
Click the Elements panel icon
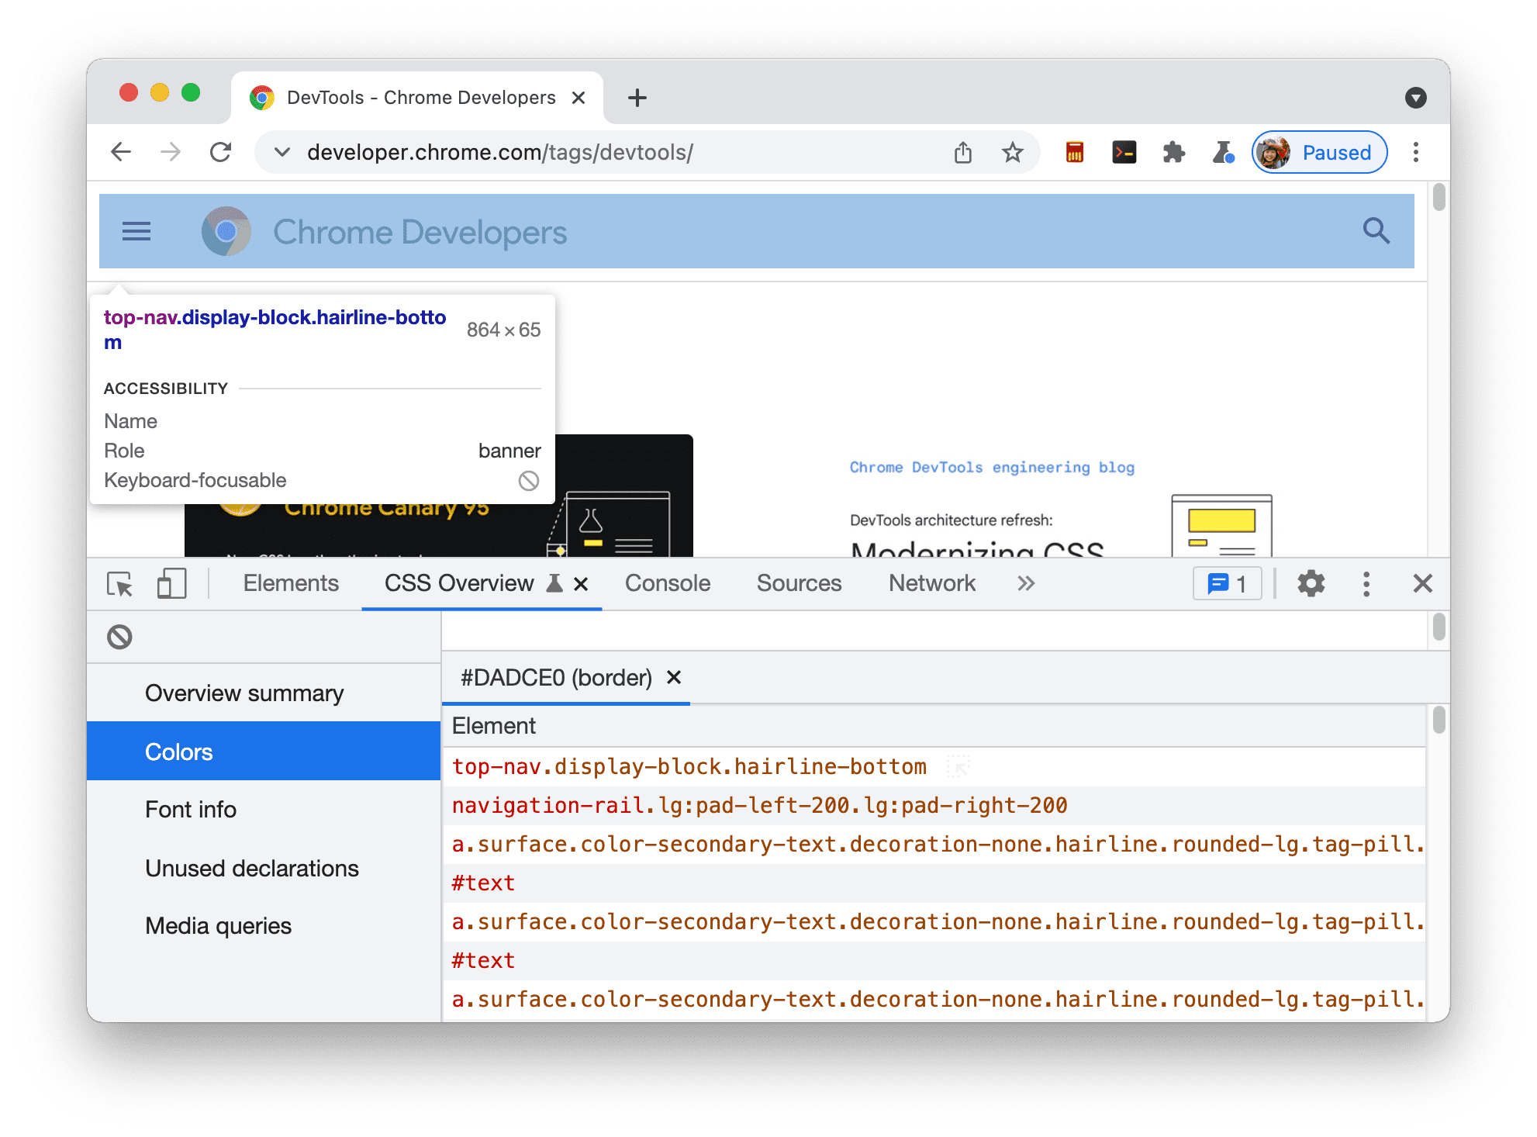tap(292, 582)
